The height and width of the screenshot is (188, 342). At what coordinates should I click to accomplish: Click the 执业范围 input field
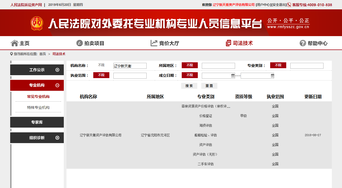(x=130, y=76)
